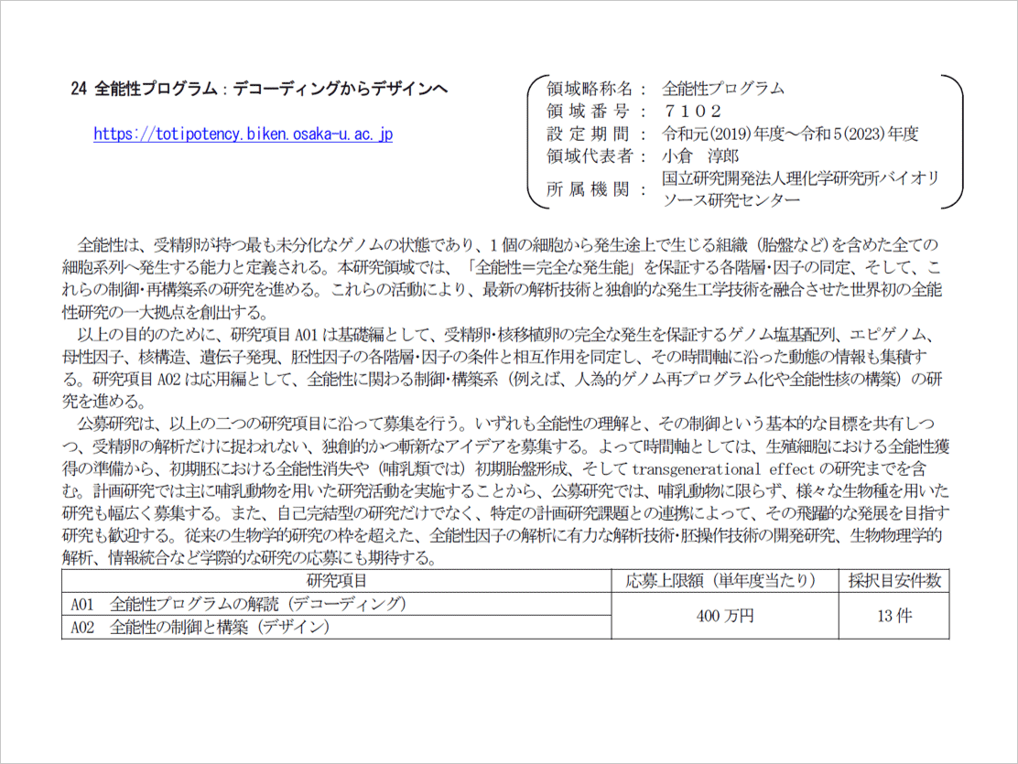The image size is (1018, 764).
Task: Click the '採択目安件数' column header
Action: tap(893, 580)
